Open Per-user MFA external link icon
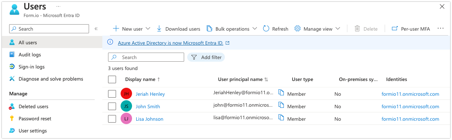The image size is (452, 140). pos(395,29)
